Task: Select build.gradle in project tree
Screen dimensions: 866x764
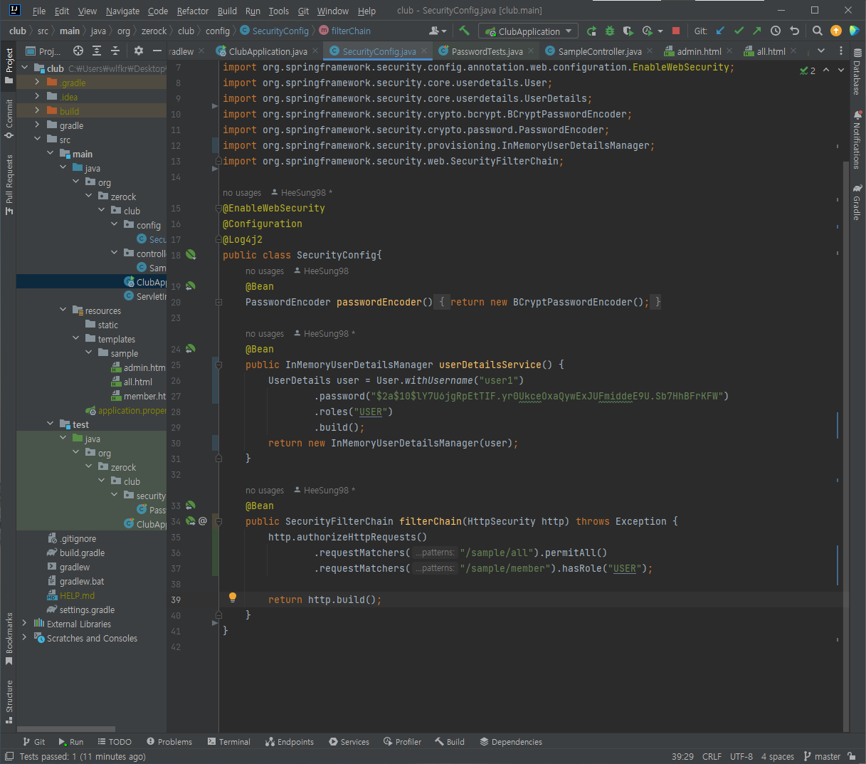Action: (82, 553)
